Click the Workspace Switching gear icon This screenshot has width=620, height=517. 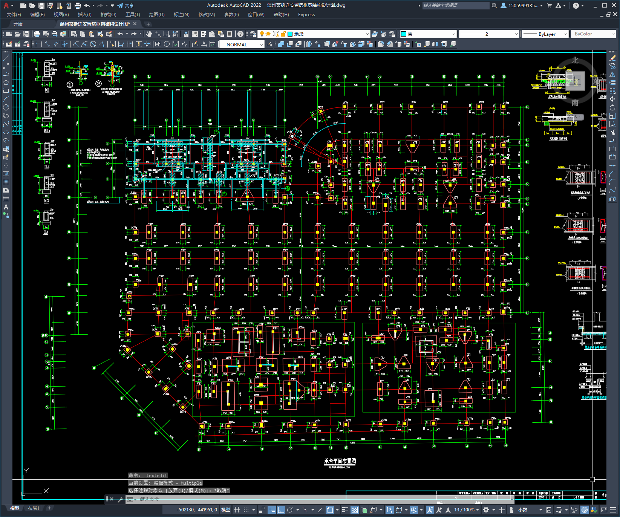pyautogui.click(x=486, y=510)
